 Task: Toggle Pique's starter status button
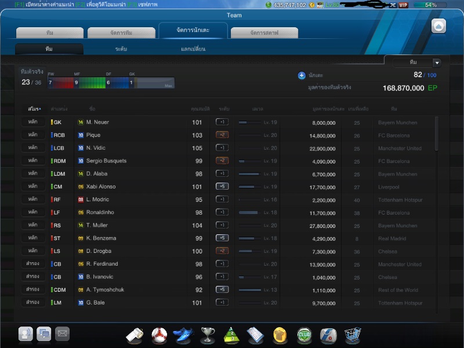(33, 135)
